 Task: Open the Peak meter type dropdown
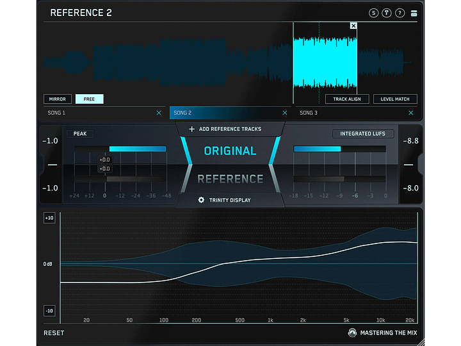pyautogui.click(x=80, y=134)
